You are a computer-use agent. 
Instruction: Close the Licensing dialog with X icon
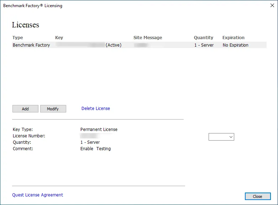pos(272,5)
